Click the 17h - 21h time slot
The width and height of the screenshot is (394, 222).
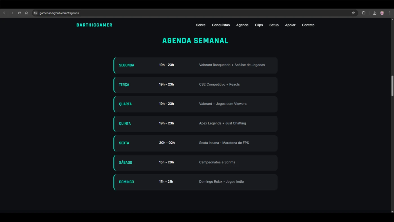click(x=166, y=181)
